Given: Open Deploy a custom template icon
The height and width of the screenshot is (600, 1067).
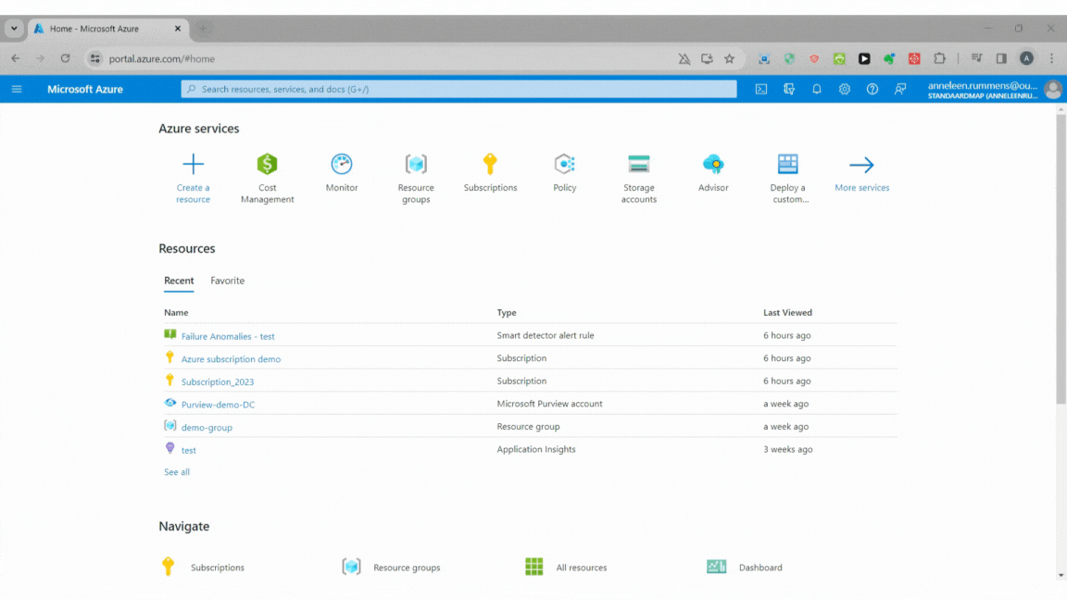Looking at the screenshot, I should (787, 164).
